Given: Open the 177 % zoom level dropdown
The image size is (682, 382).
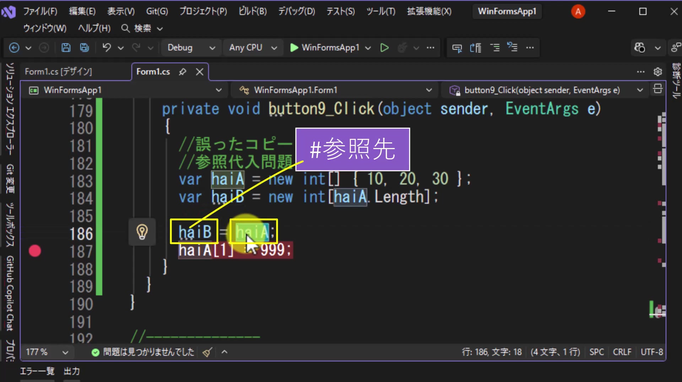Looking at the screenshot, I should (47, 352).
